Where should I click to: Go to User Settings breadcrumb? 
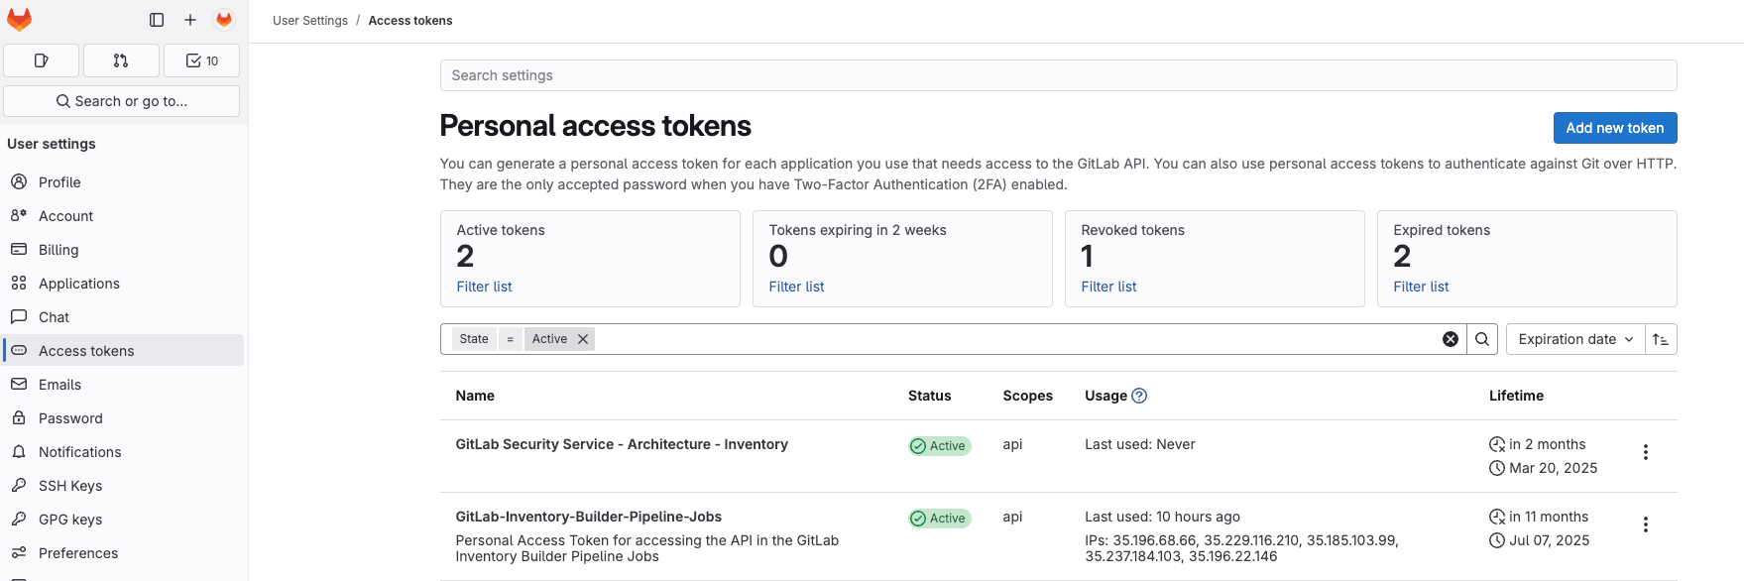coord(310,21)
